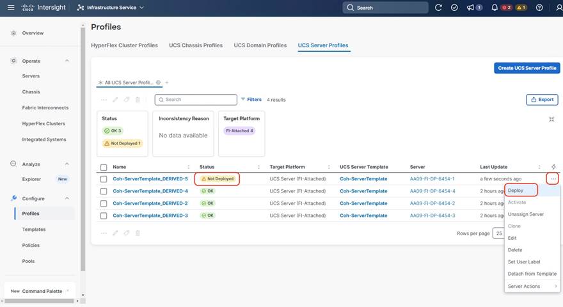Collapse the Analyze section chevron
The width and height of the screenshot is (563, 307).
pos(67,164)
